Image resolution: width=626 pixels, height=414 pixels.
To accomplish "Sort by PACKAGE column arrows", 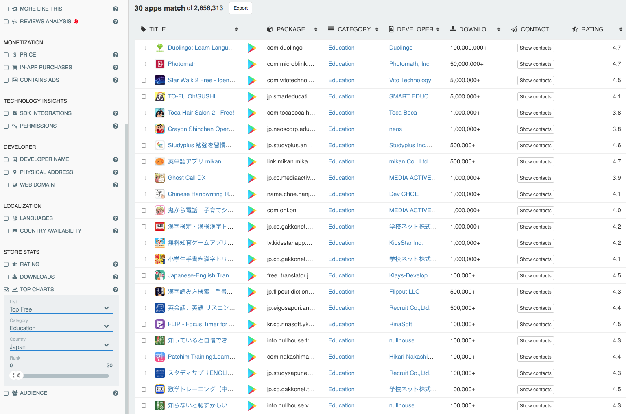I will click(x=316, y=29).
